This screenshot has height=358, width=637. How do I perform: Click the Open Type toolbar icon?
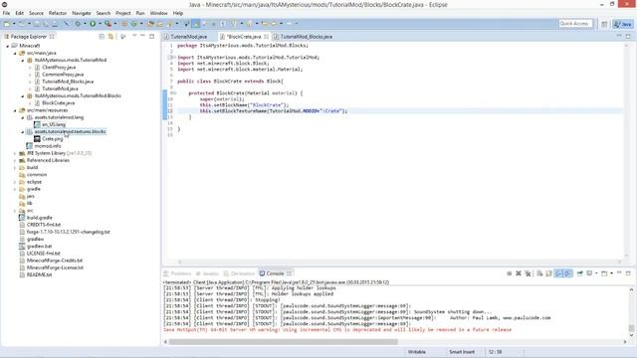coord(150,24)
